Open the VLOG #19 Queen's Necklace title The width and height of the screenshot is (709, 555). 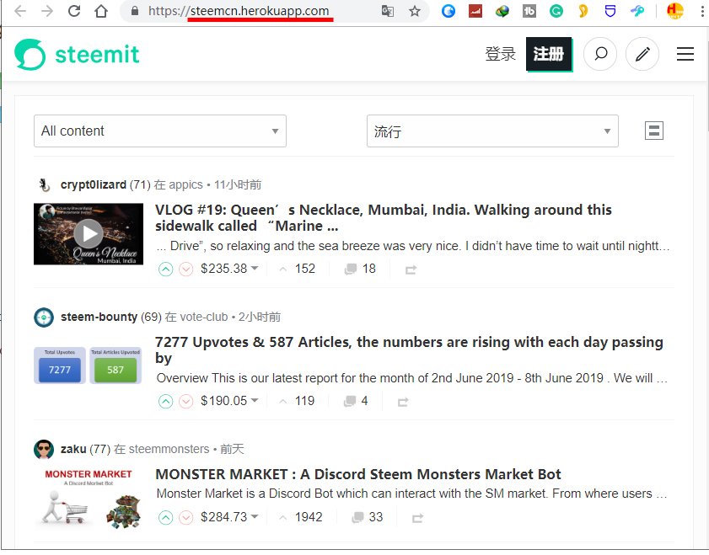[384, 217]
